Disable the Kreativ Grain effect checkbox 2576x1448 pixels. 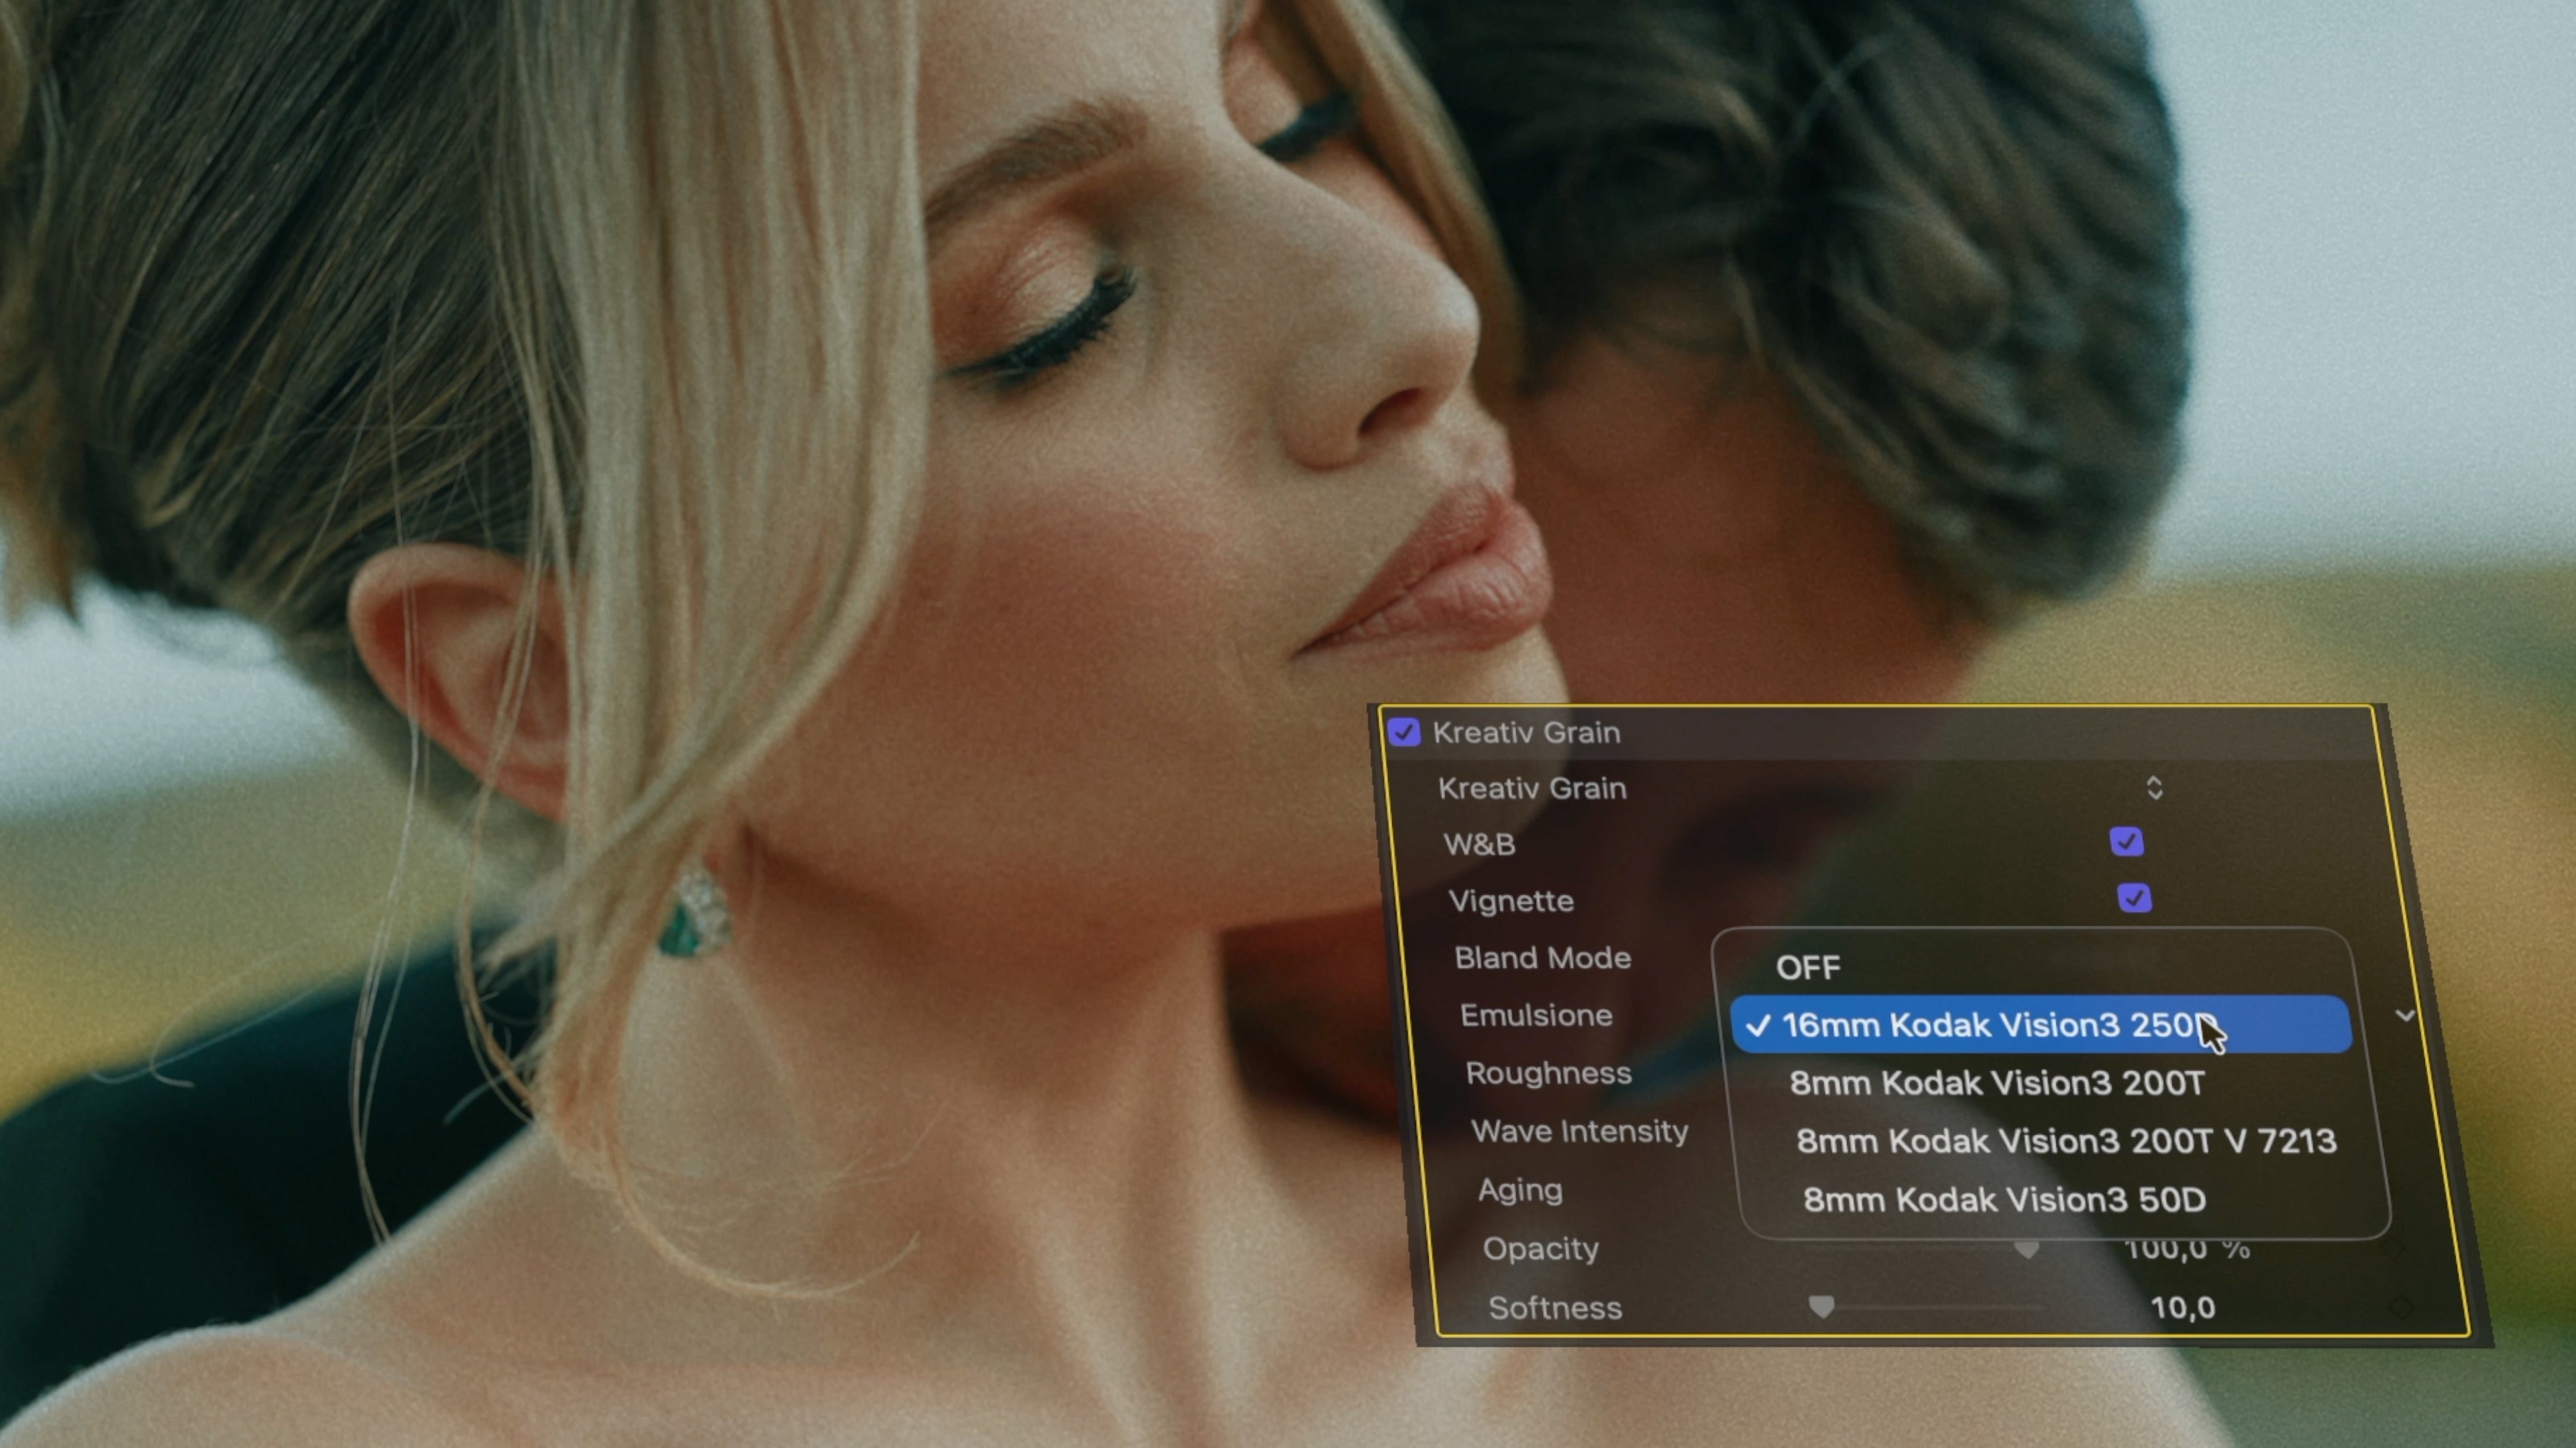coord(1404,733)
